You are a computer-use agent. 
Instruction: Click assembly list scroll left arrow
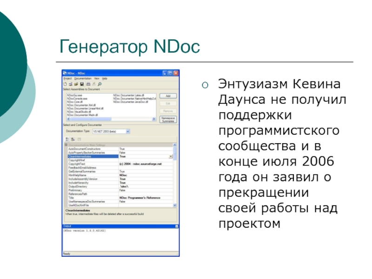(69, 119)
